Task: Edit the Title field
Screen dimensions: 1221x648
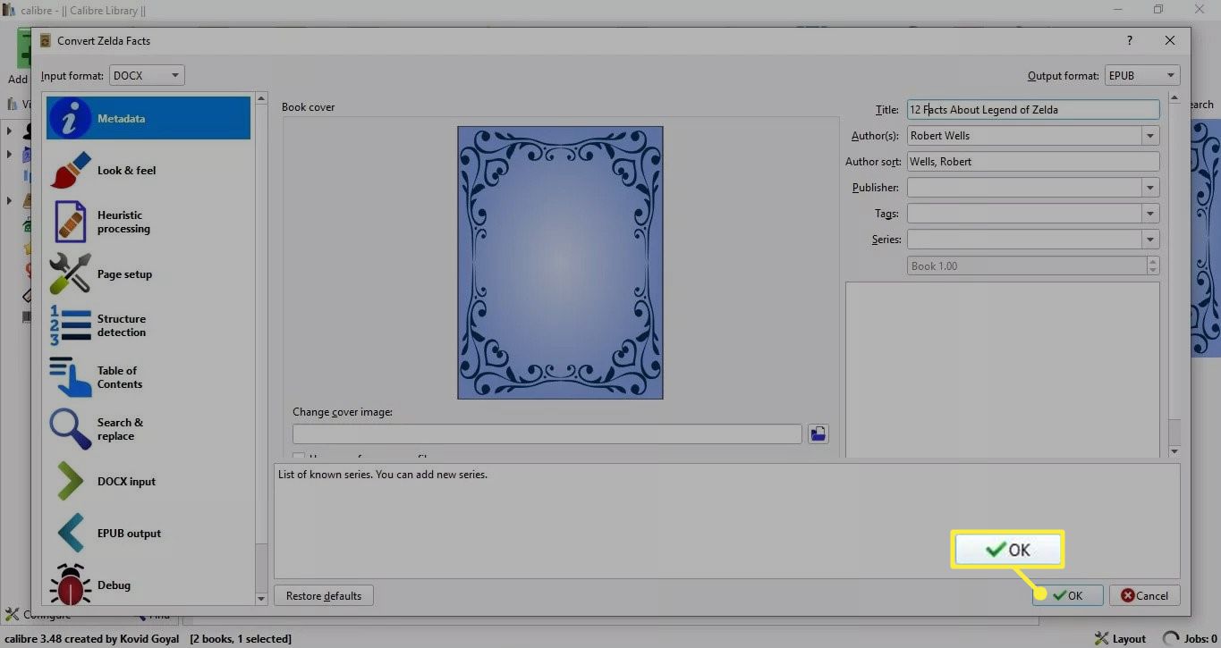Action: [1033, 110]
